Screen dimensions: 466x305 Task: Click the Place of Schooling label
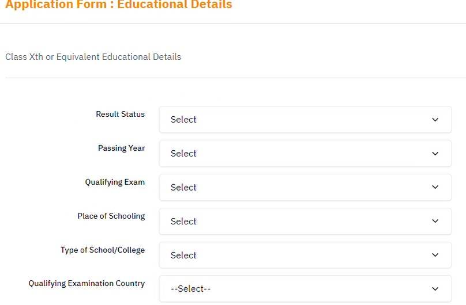pos(111,216)
